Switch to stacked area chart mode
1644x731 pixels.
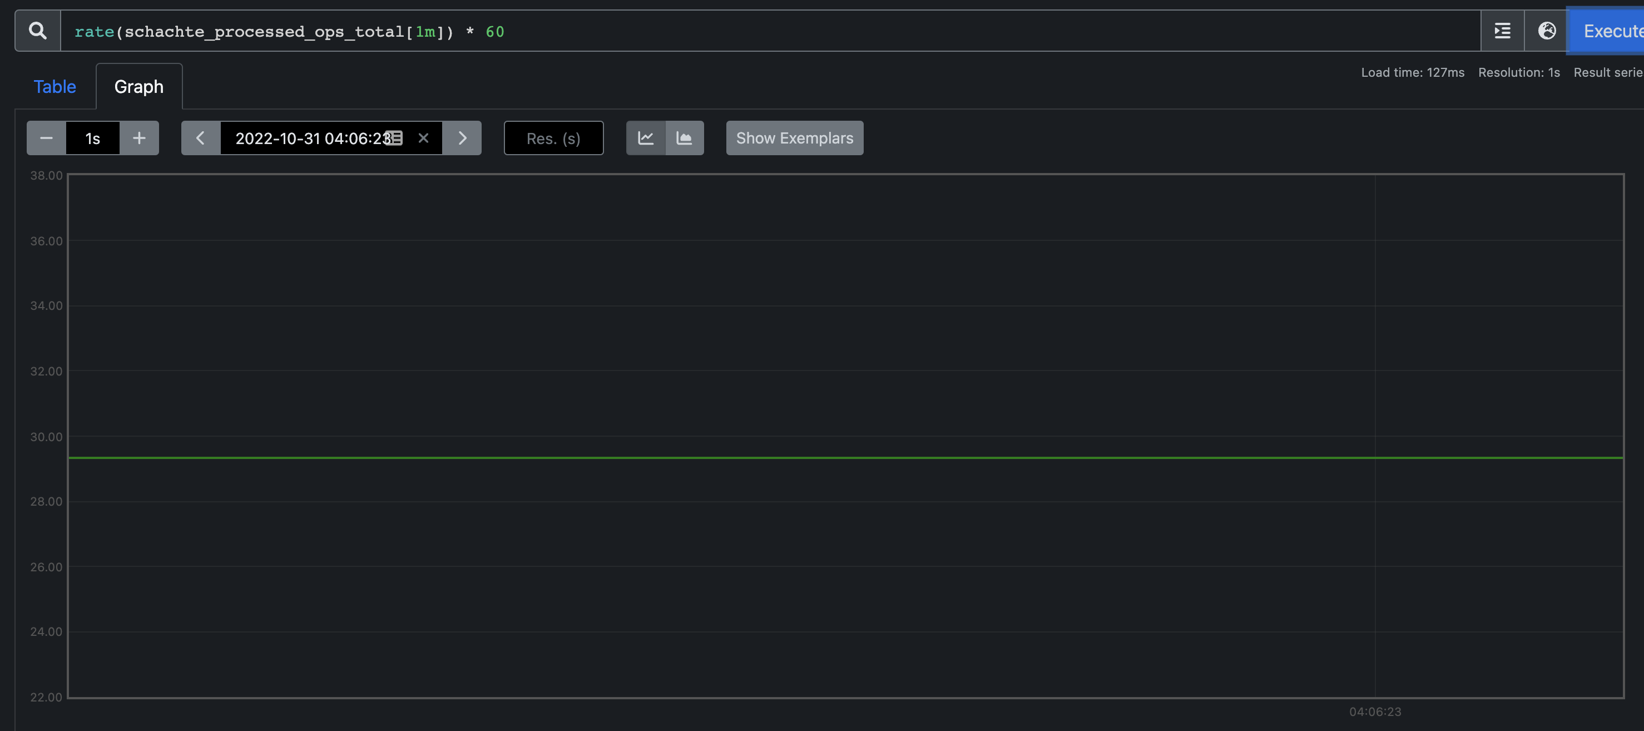(684, 138)
